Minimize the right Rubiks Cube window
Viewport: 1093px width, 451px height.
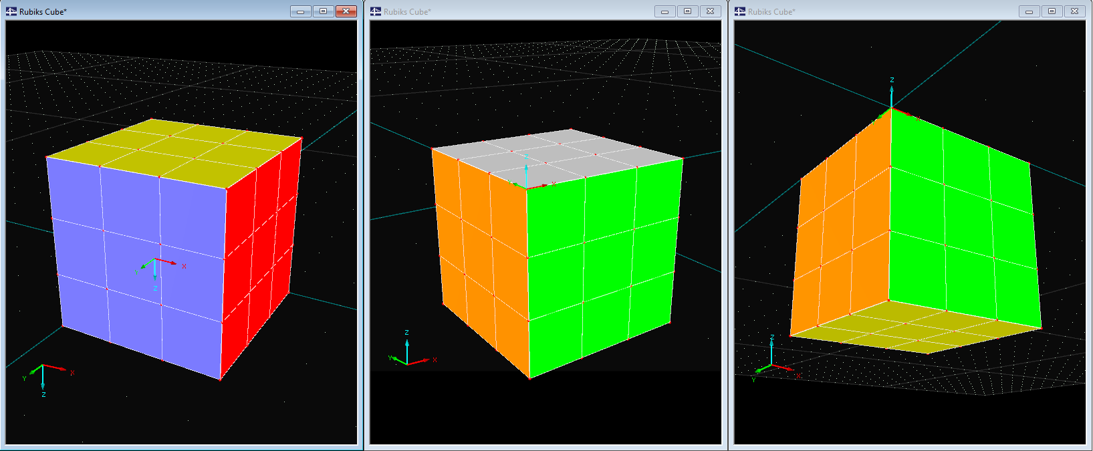tap(1029, 11)
